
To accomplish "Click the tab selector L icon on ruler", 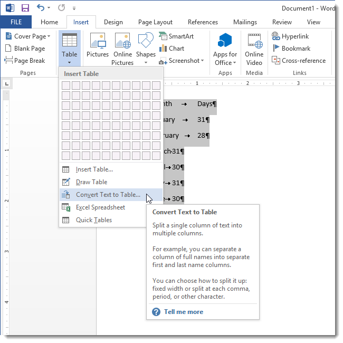I will (x=7, y=84).
